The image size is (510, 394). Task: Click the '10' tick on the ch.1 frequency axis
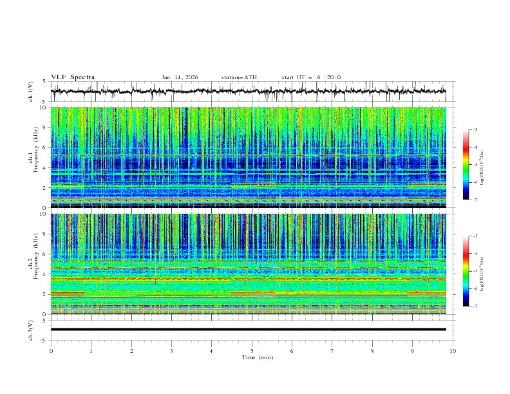coord(44,108)
